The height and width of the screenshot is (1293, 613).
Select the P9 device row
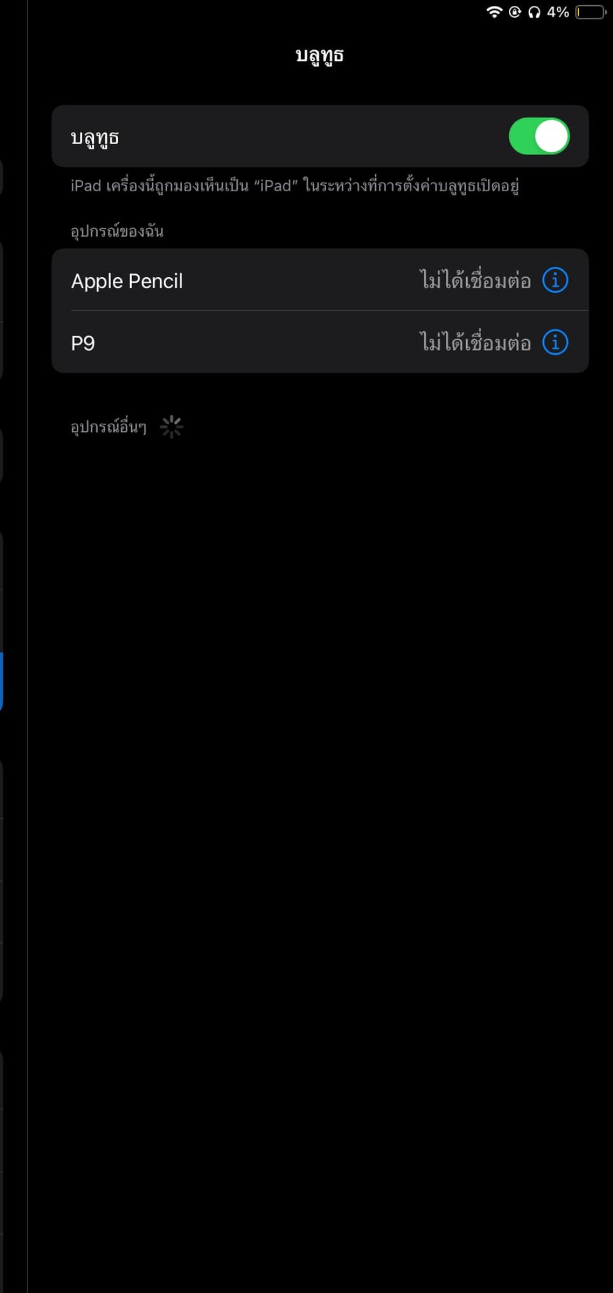[320, 342]
